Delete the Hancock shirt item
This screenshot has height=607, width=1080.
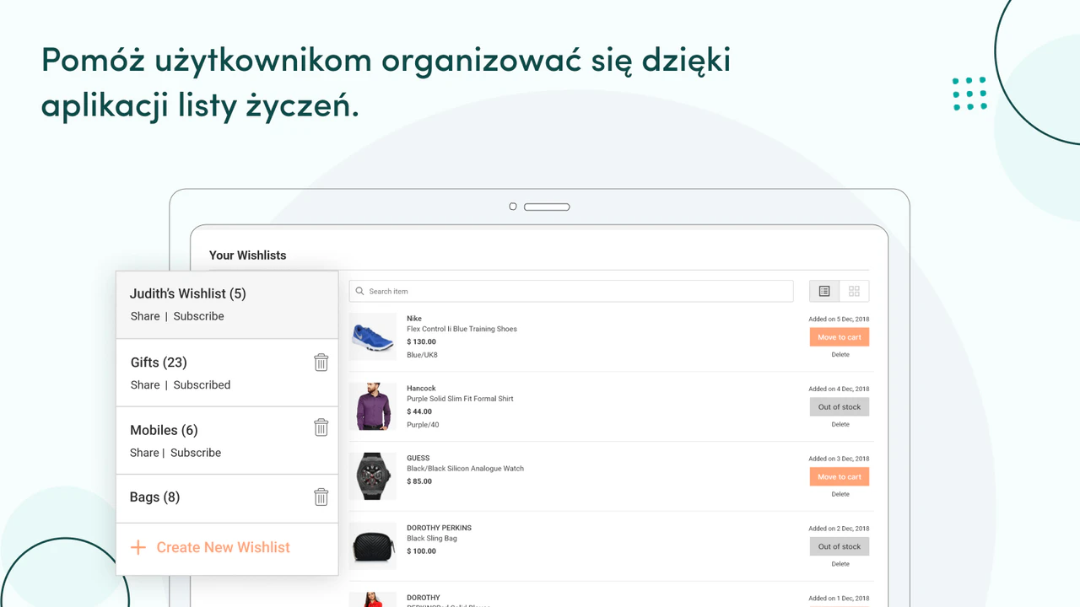coord(840,425)
